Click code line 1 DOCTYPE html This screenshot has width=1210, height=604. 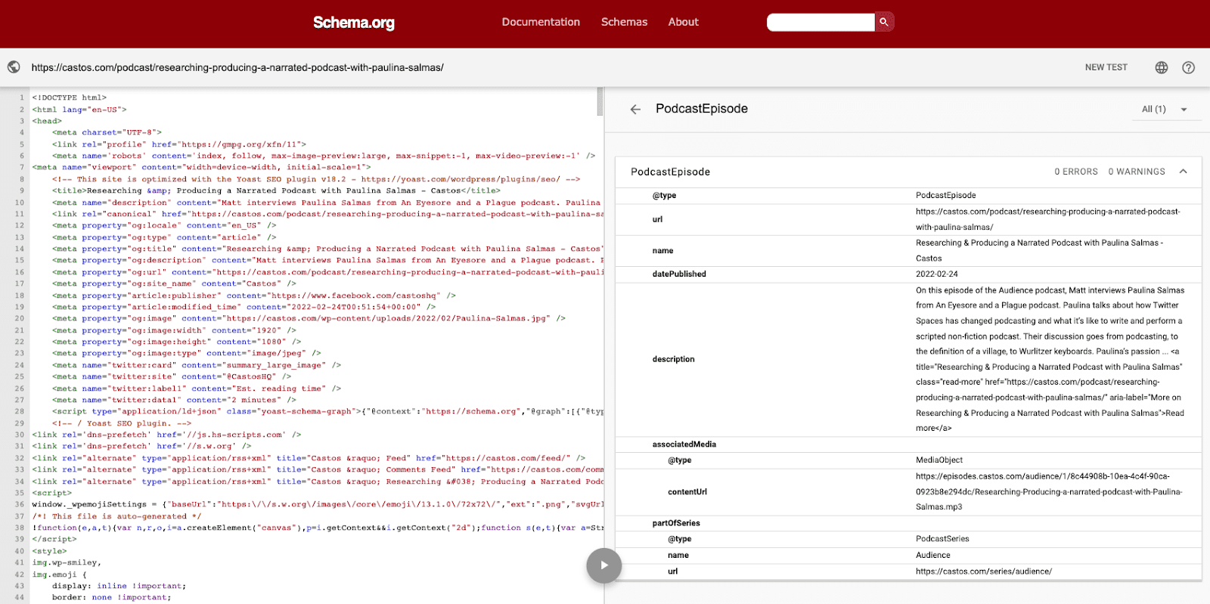point(69,98)
